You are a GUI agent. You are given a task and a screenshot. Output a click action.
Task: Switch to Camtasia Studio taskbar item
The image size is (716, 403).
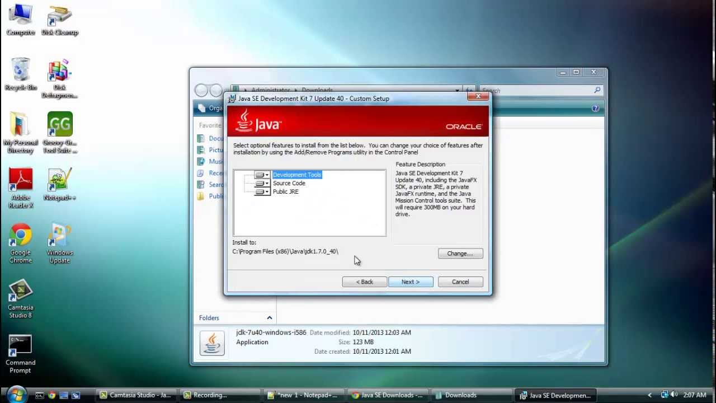(136, 395)
